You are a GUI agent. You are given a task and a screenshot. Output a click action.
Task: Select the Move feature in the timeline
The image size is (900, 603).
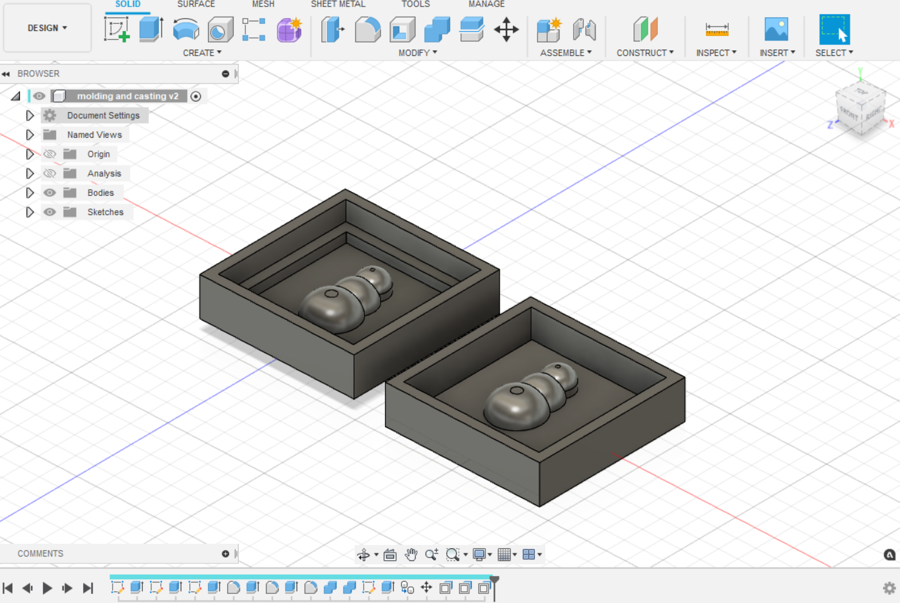(426, 588)
